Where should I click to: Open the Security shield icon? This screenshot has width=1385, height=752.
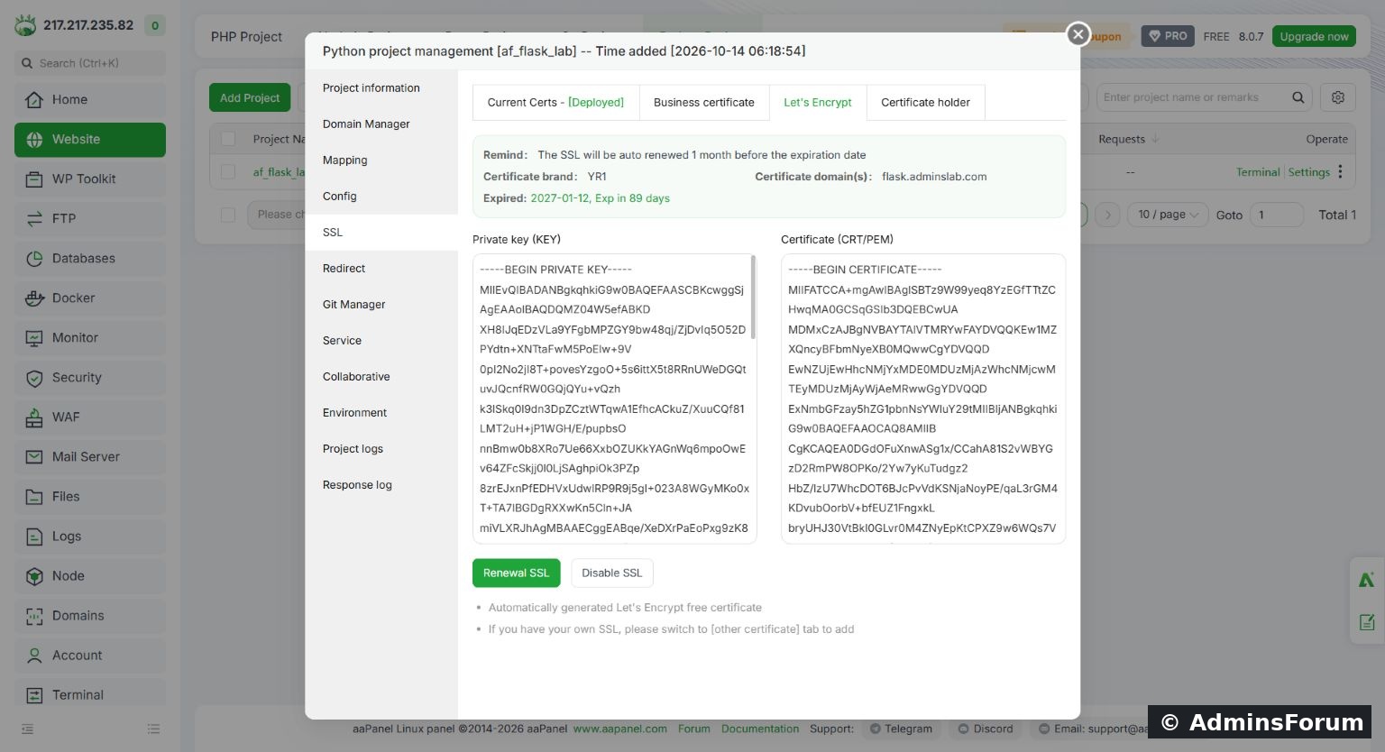[34, 378]
